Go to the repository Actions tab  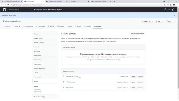[51, 26]
